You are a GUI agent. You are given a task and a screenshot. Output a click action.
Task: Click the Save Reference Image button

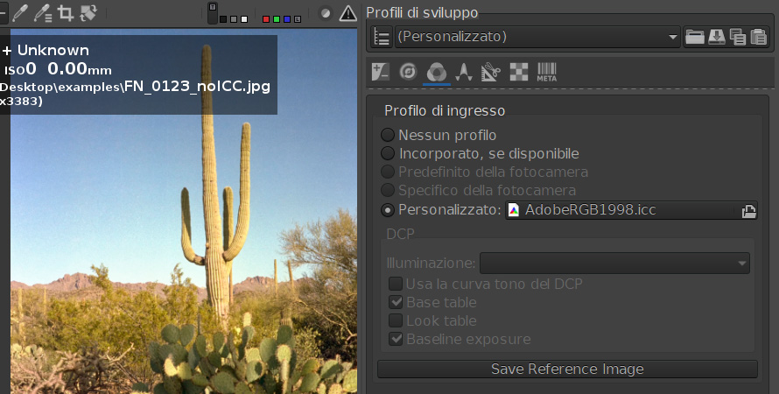(567, 369)
